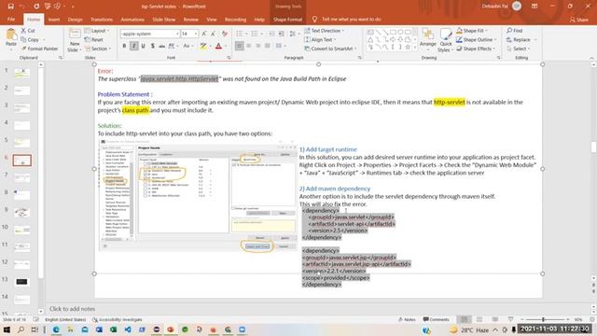Insert a New Slide
The width and height of the screenshot is (597, 336).
pyautogui.click(x=74, y=40)
